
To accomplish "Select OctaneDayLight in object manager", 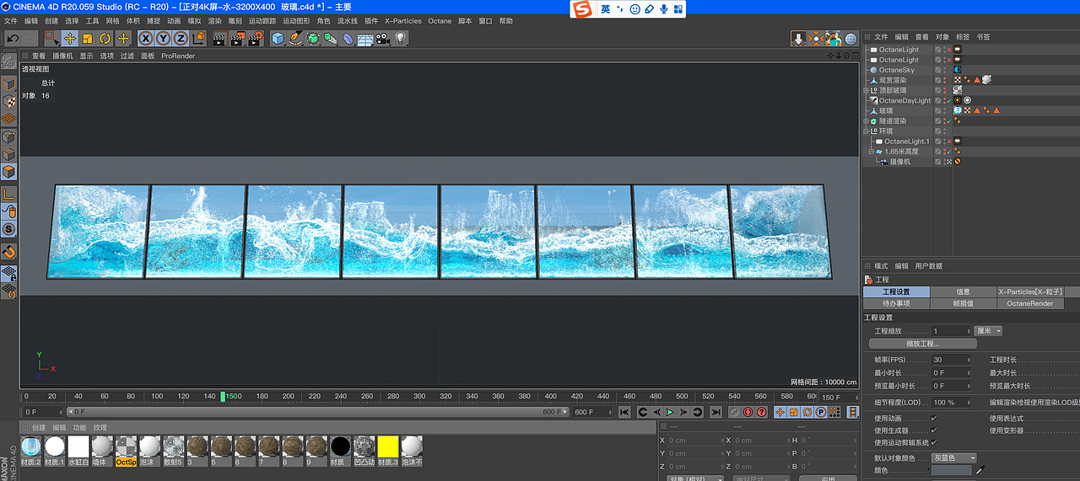I will tap(904, 100).
